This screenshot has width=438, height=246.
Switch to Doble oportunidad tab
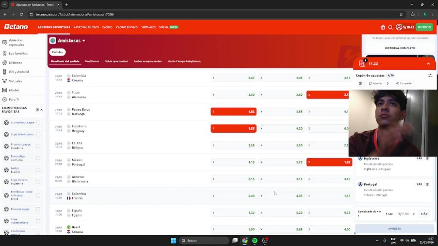116,61
